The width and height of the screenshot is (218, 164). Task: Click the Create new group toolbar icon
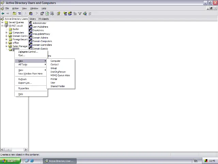(70, 14)
